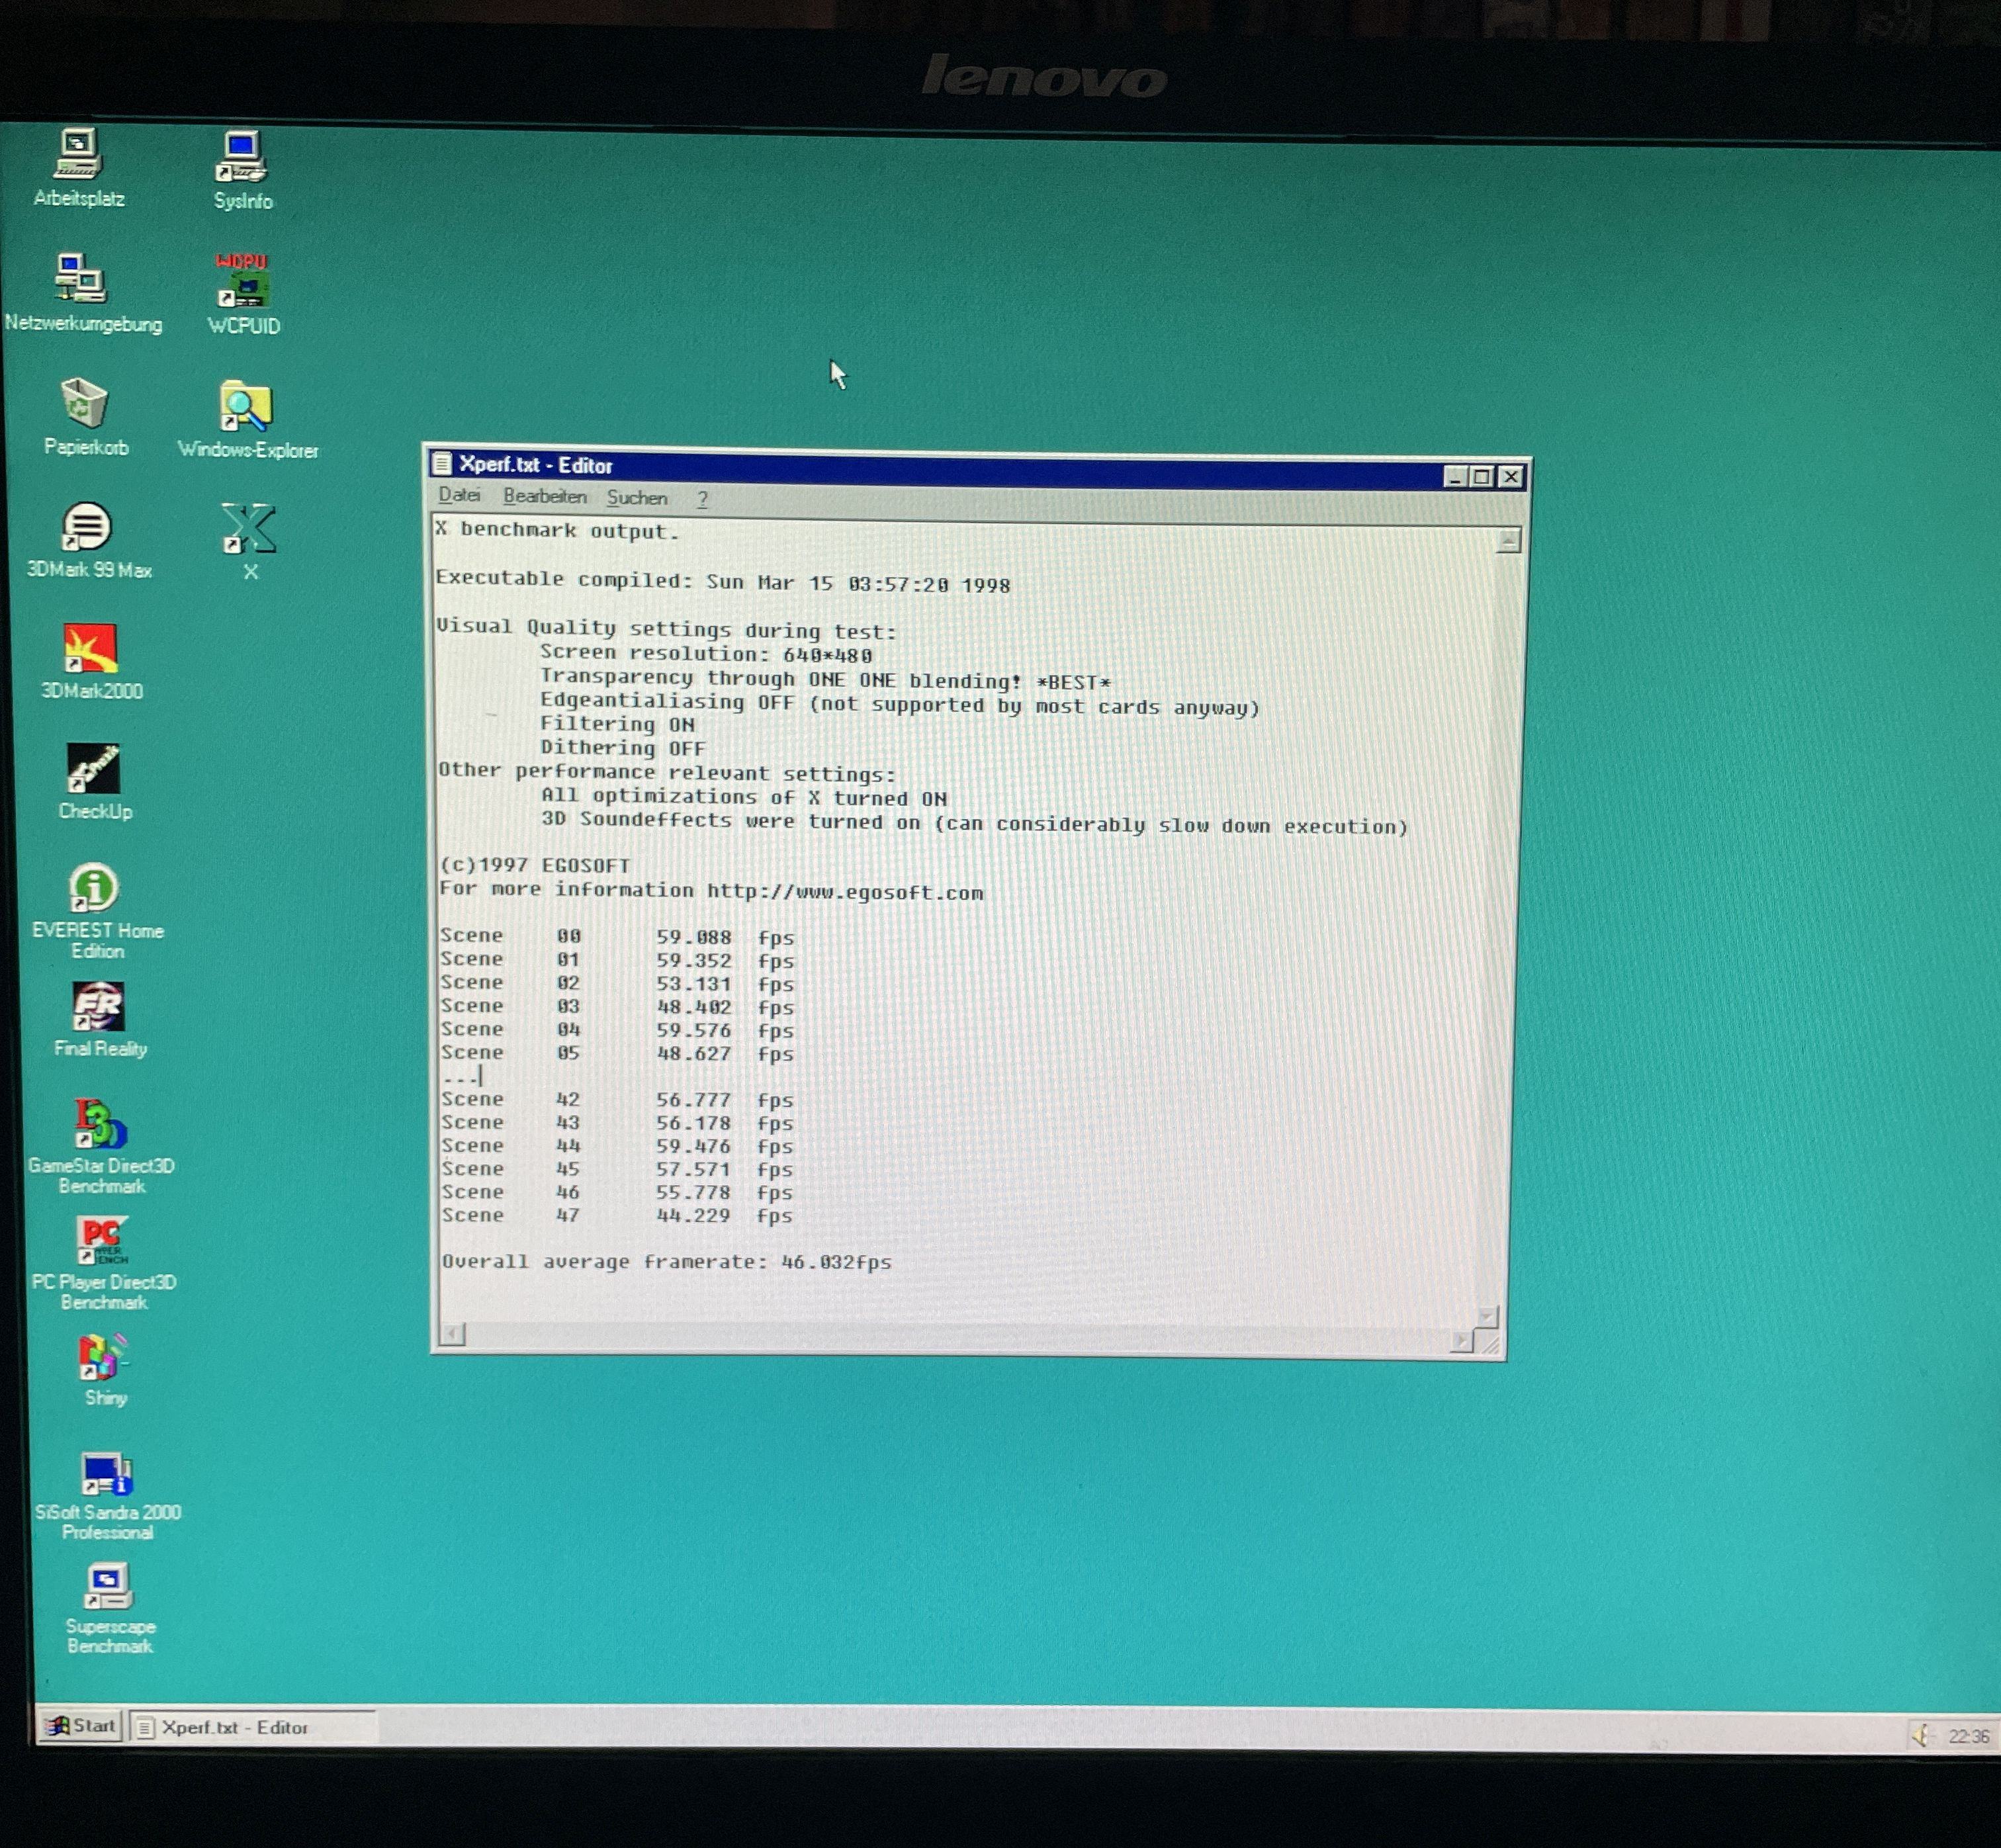The image size is (2001, 1848).
Task: Click the Scene 00 59.088 fps row
Action: (617, 937)
